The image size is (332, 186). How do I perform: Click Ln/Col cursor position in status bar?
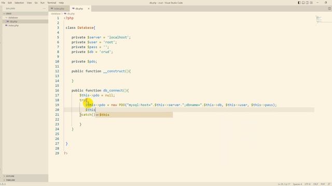284,184
